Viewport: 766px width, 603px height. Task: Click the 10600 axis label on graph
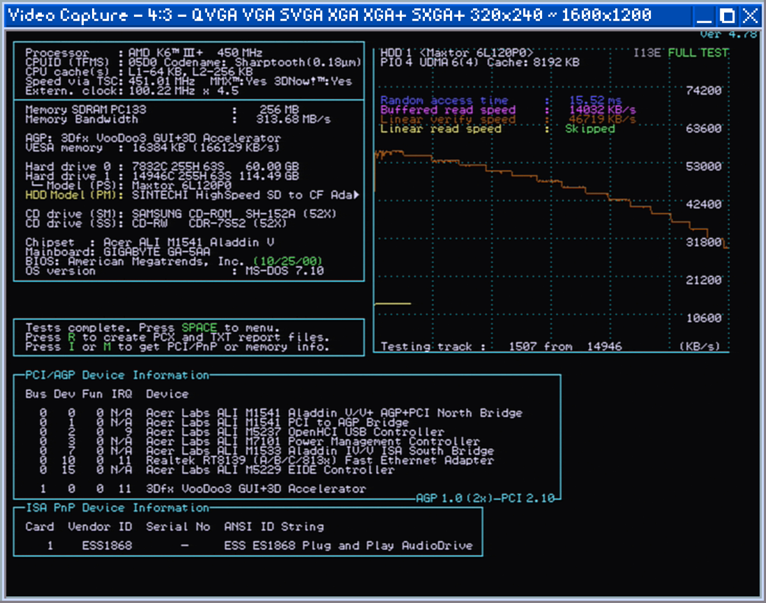pyautogui.click(x=703, y=318)
